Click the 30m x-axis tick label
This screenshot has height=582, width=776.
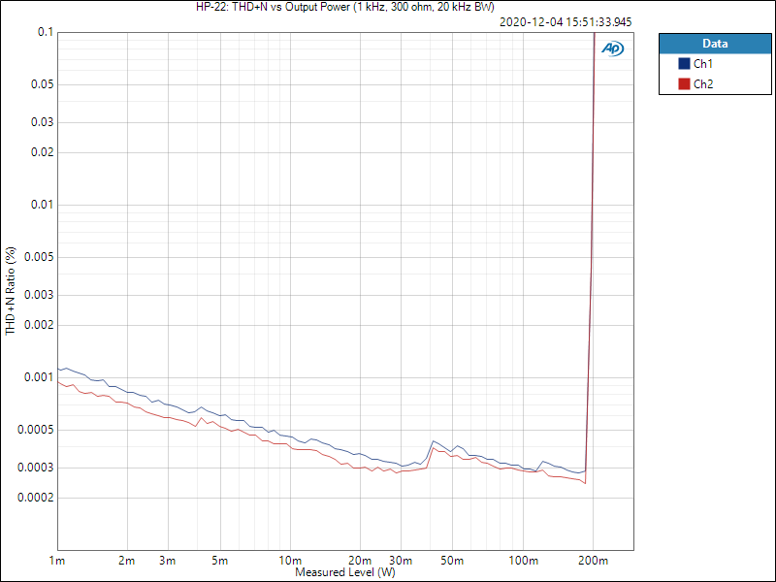[401, 561]
